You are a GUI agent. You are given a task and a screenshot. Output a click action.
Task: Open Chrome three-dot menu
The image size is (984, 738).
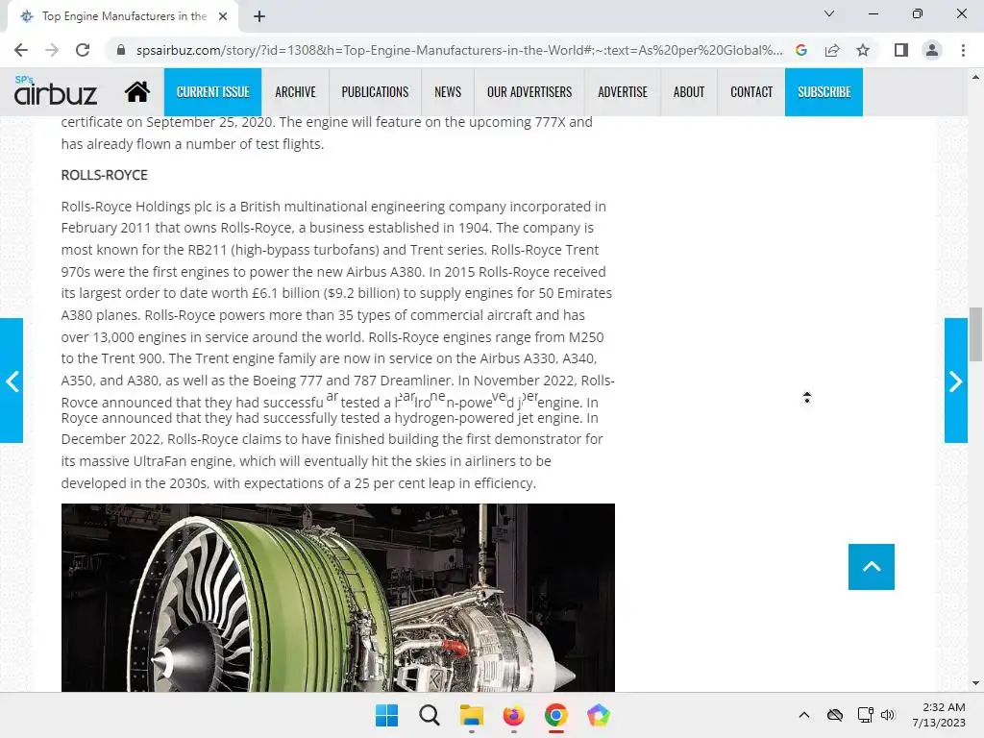tap(963, 50)
